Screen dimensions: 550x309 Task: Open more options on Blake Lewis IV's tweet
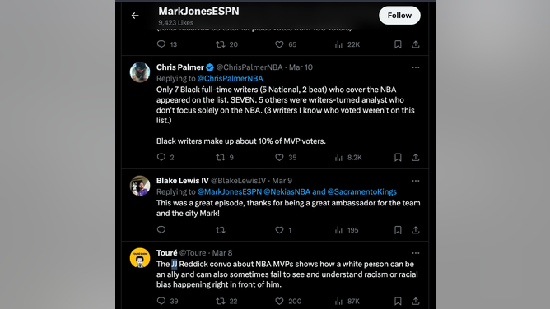coord(416,181)
